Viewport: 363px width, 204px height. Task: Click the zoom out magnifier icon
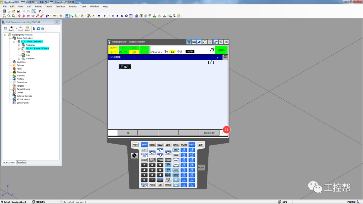[9, 16]
